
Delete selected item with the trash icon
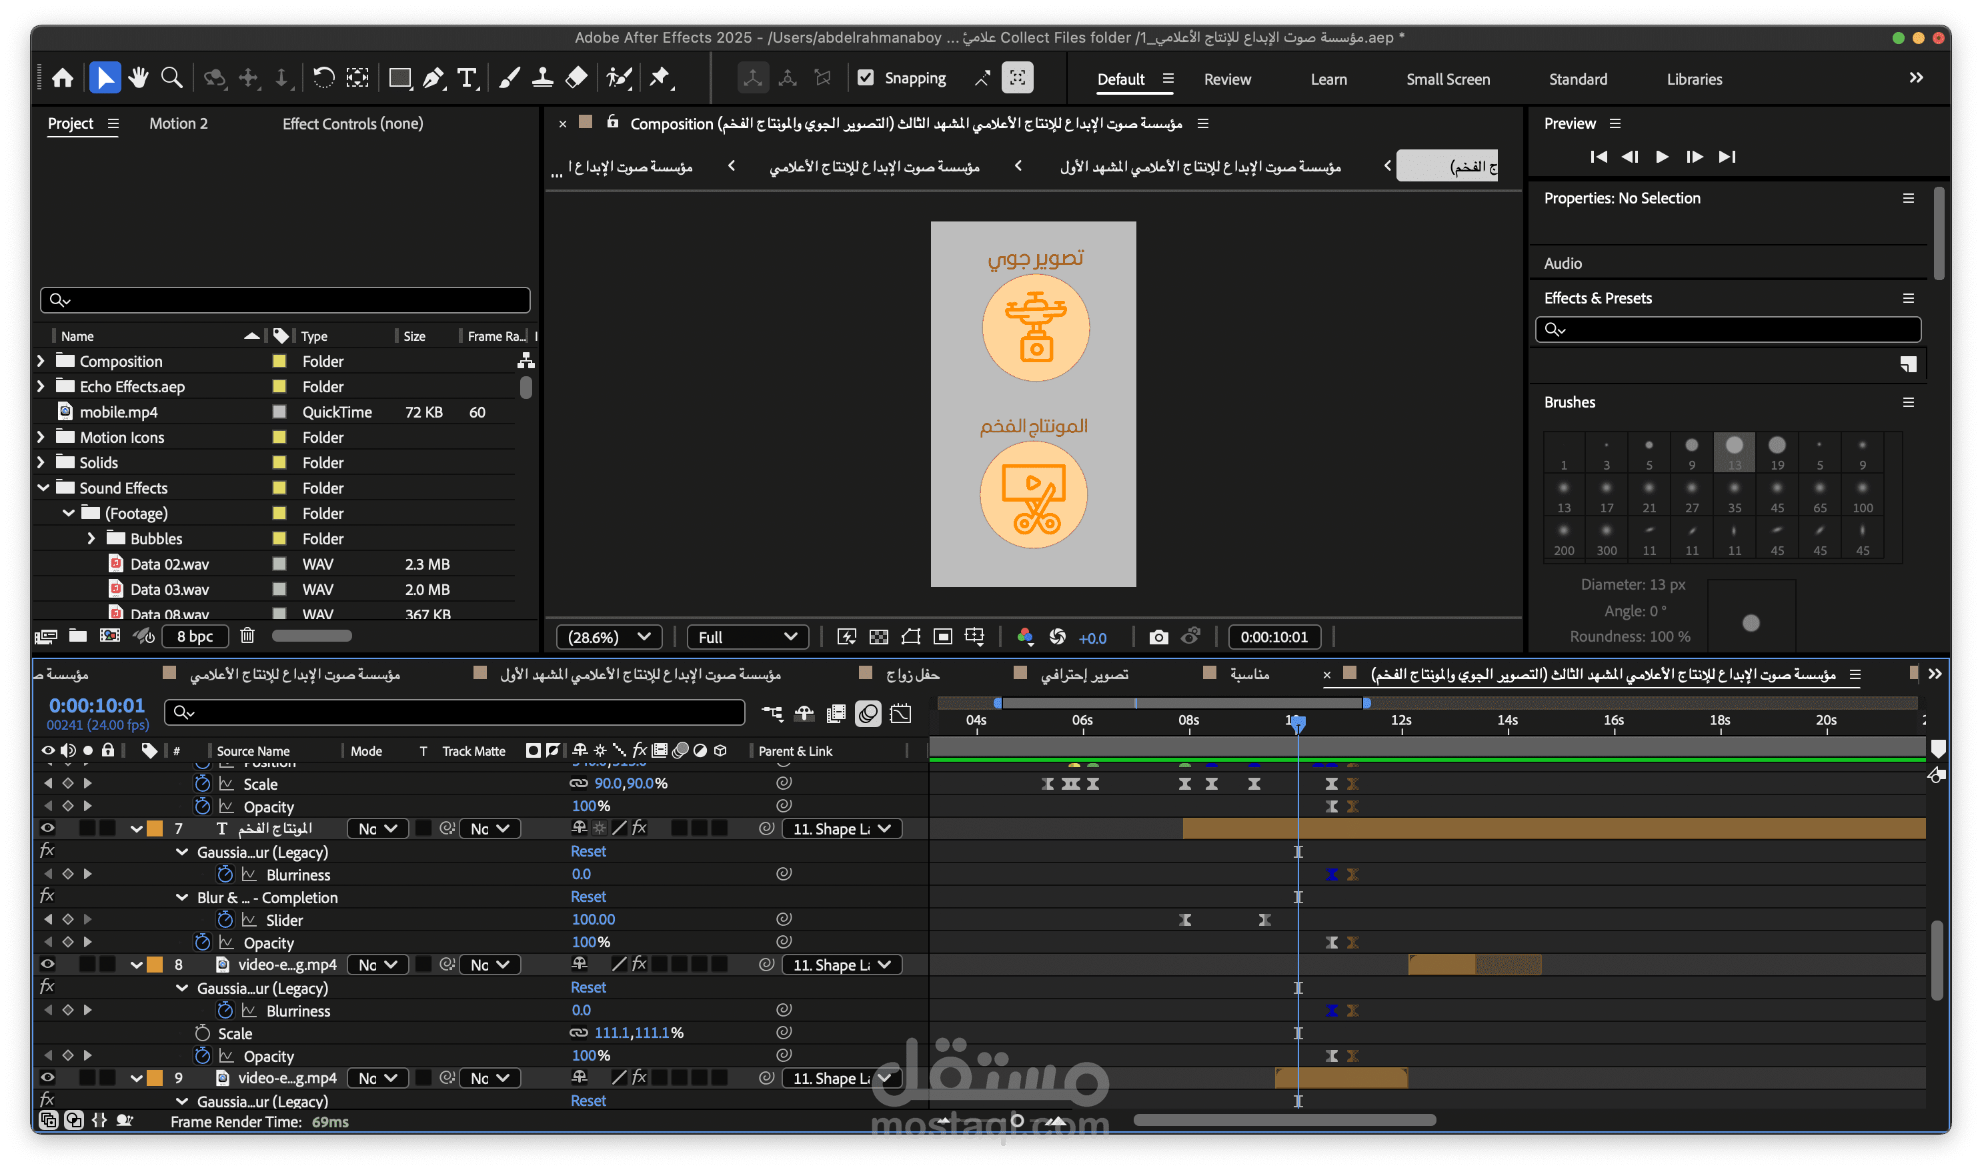247,636
